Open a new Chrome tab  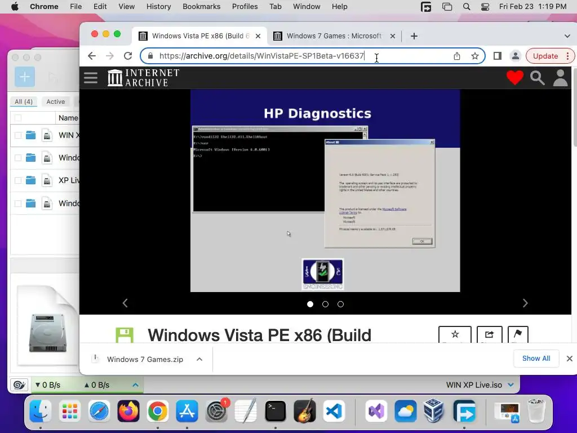pyautogui.click(x=414, y=36)
